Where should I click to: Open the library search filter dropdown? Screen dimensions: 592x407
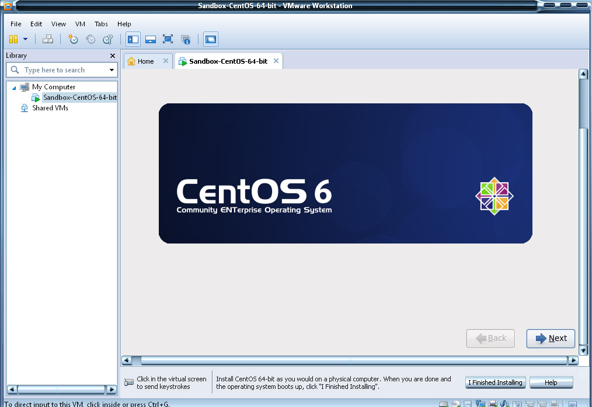pos(112,70)
